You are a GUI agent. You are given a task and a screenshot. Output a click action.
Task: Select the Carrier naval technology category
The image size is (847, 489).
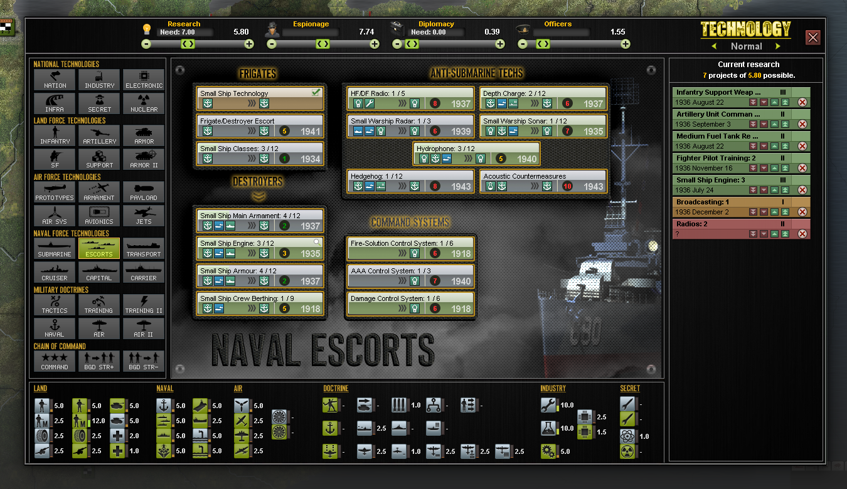point(144,273)
